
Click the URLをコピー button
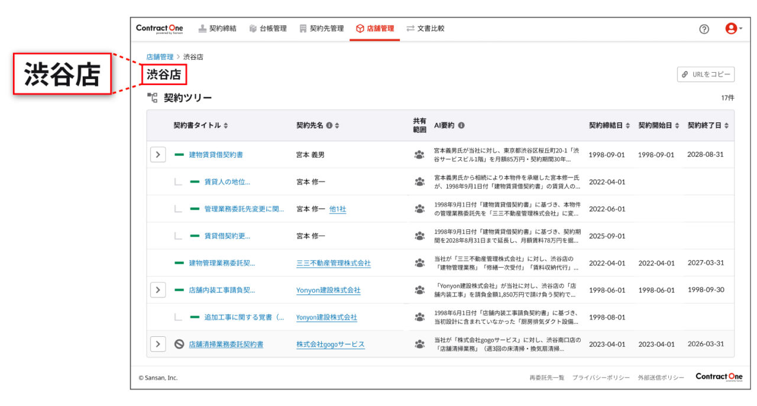click(x=706, y=74)
